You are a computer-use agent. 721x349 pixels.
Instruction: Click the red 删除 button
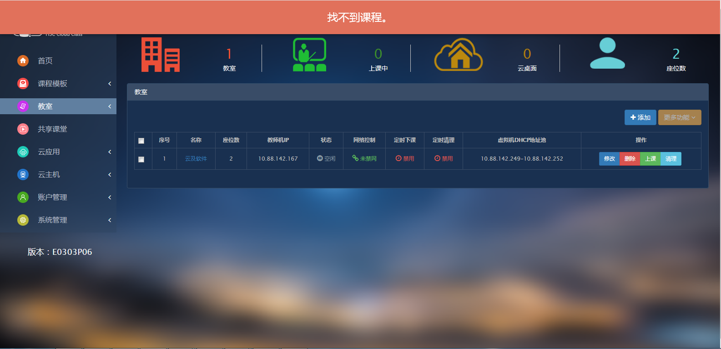click(x=630, y=159)
